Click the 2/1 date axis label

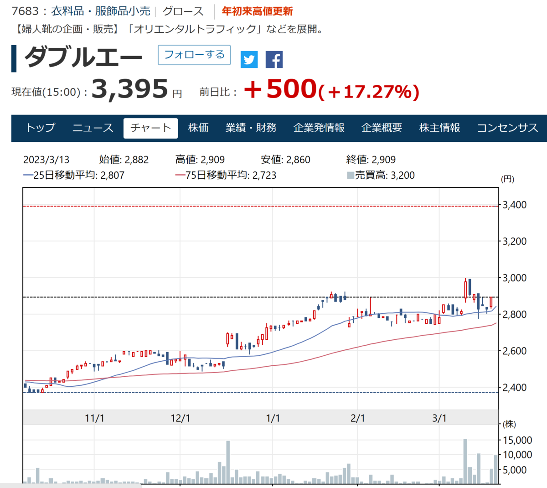[358, 418]
